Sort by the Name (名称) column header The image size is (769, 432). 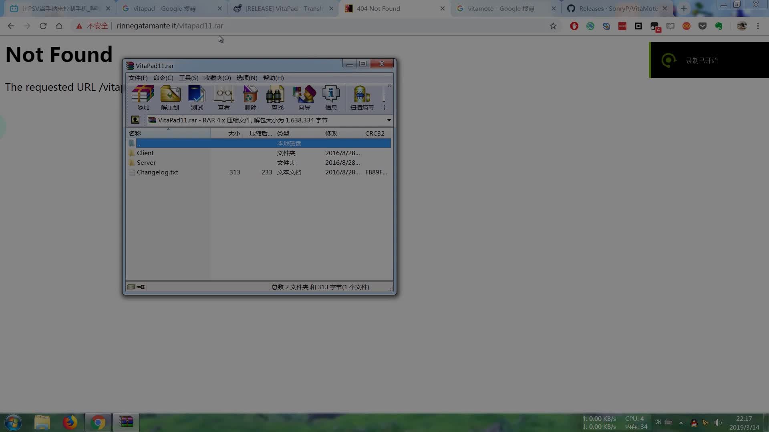[x=168, y=133]
